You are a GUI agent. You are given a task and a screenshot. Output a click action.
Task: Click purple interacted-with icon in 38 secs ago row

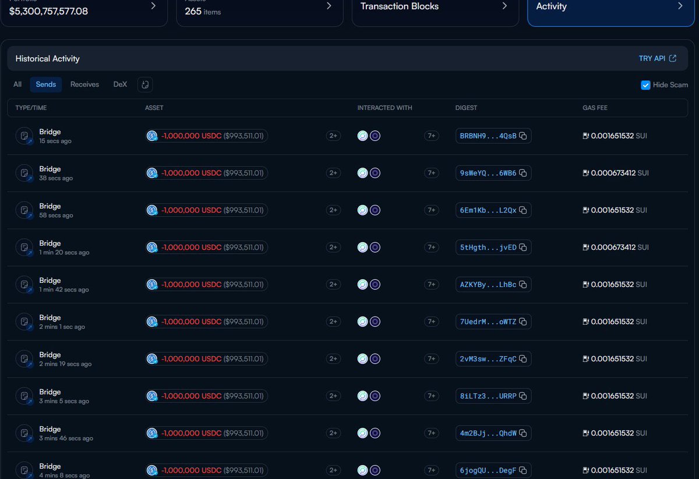point(375,173)
